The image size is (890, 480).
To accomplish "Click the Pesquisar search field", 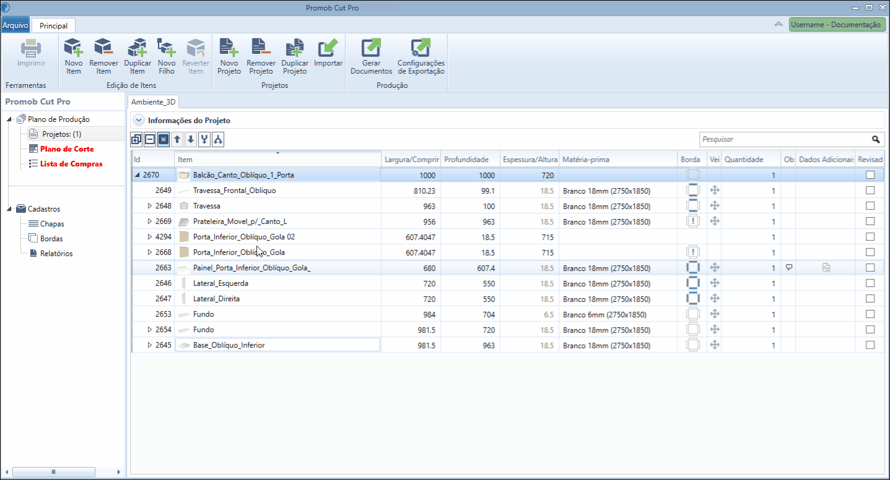I will coord(785,139).
